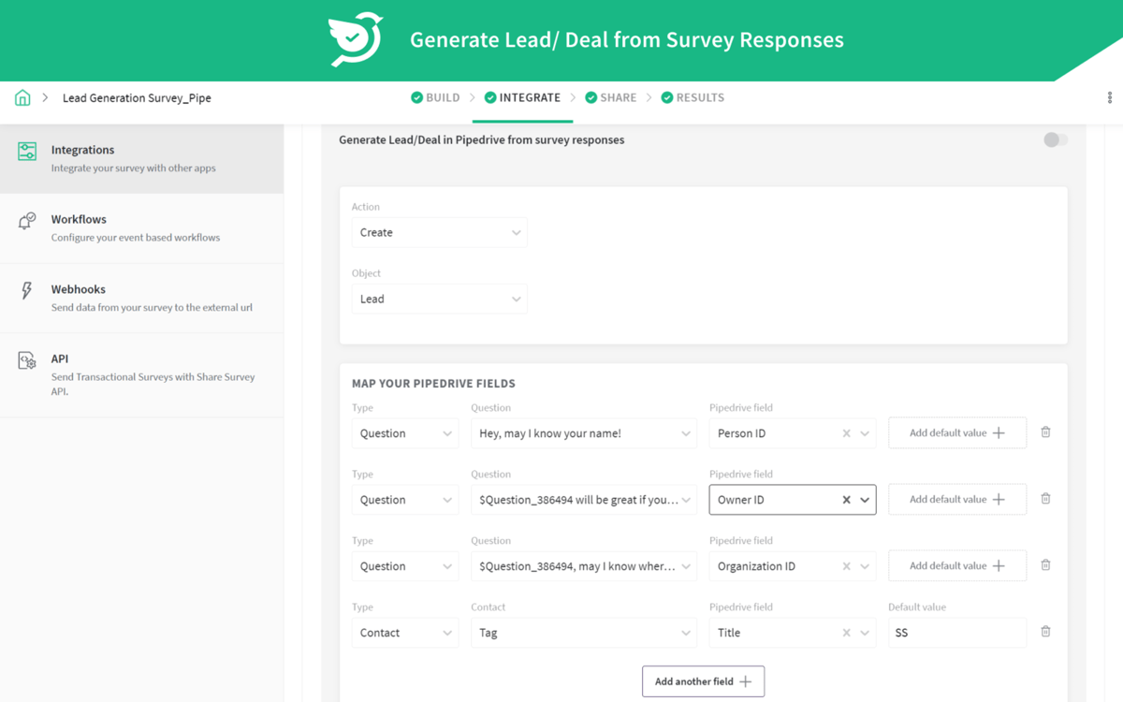The height and width of the screenshot is (702, 1123).
Task: Clear the Organization ID Pipedrive field selection
Action: point(847,565)
